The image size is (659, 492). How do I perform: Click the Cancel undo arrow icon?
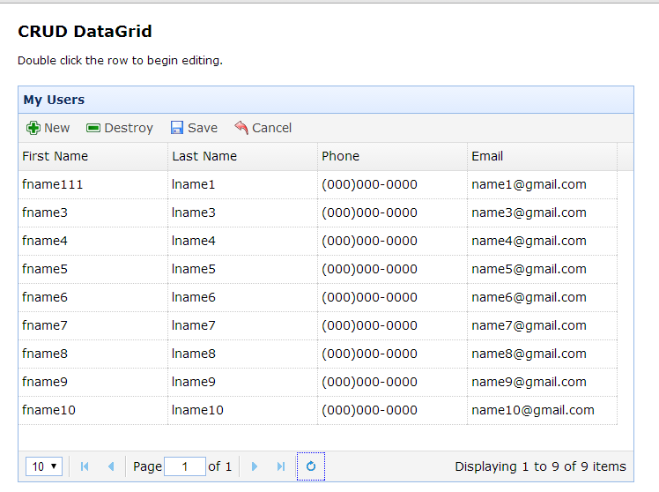click(241, 128)
